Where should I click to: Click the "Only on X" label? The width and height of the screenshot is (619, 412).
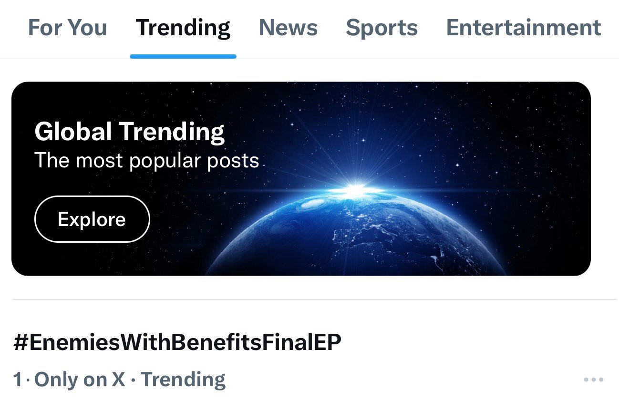point(80,380)
